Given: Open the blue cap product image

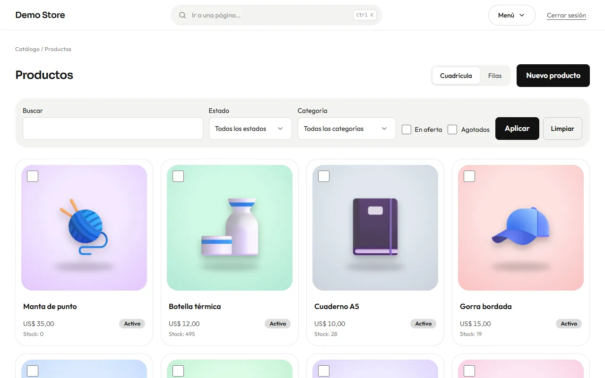Looking at the screenshot, I should 521,228.
